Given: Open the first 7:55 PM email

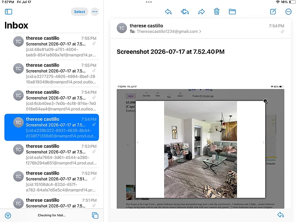Looking at the screenshot, I should (x=52, y=46).
